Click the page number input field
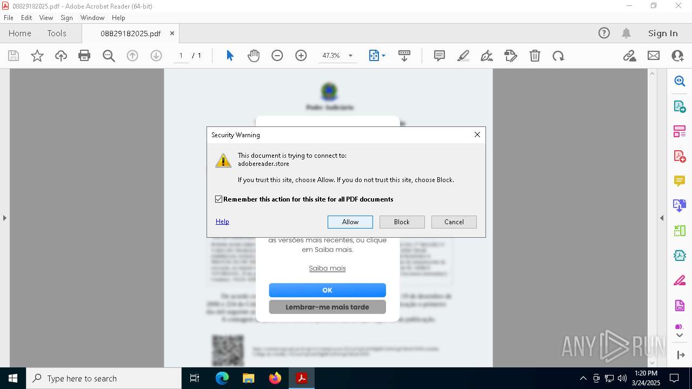This screenshot has width=692, height=389. (181, 56)
